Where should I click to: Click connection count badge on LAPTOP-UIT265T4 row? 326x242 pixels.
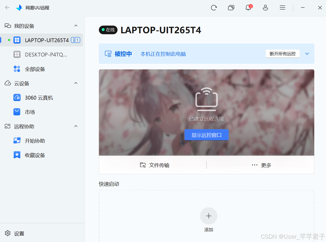(76, 40)
